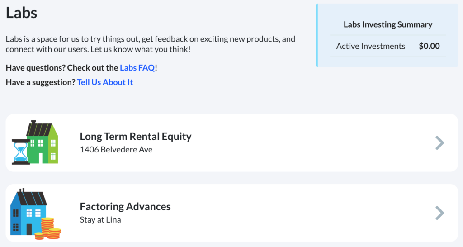
Task: Click the hourglass icon beside green house
Action: coord(21,152)
